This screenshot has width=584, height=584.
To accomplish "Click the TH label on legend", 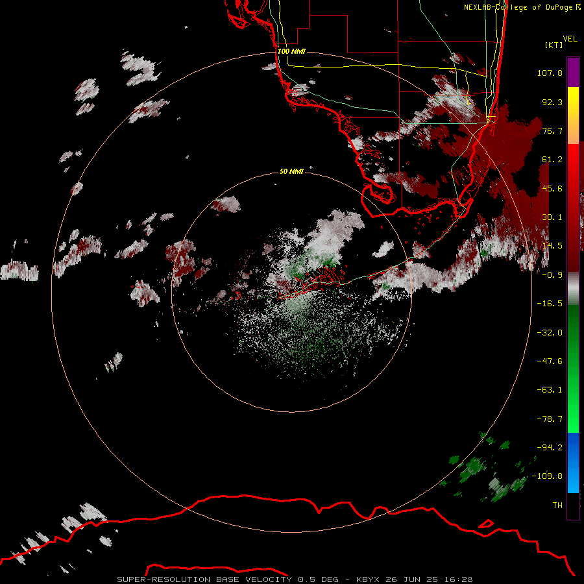I will coord(557,505).
